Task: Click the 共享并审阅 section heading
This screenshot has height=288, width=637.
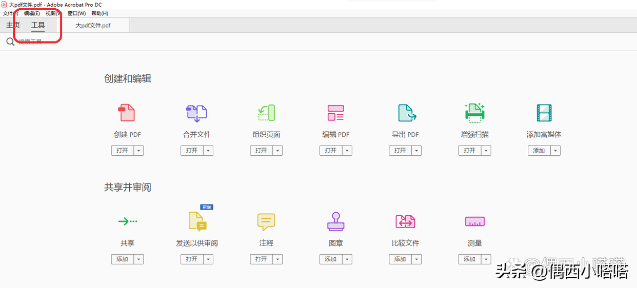Action: click(x=128, y=187)
